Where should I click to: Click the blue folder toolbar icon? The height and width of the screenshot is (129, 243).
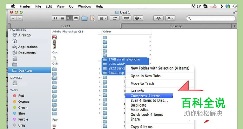pos(85,18)
